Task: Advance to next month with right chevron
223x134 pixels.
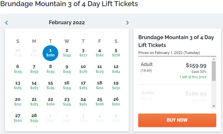Action: pos(127,23)
